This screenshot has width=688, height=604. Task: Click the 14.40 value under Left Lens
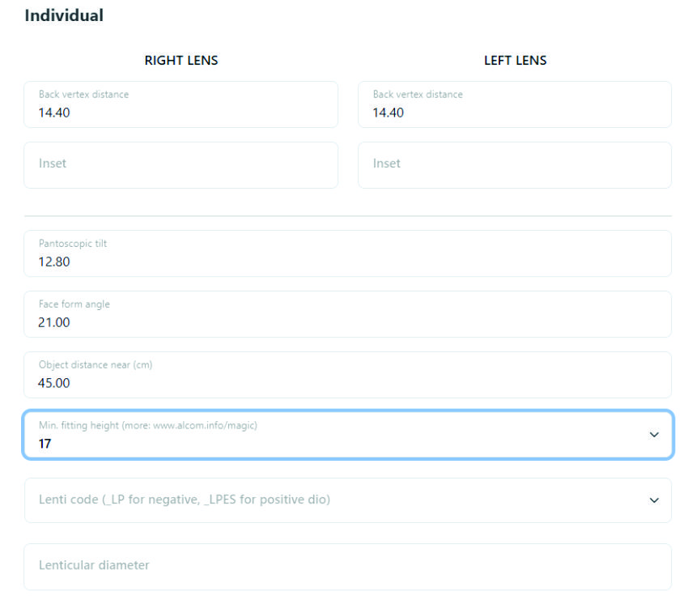[x=389, y=113]
